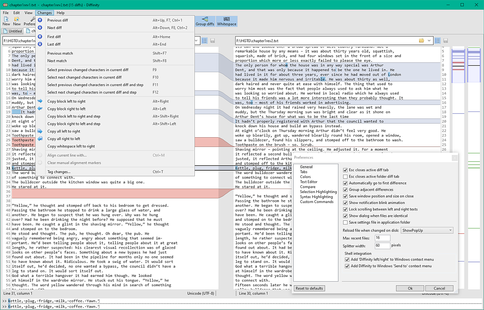Select Colors in the preferences category list
This screenshot has width=484, height=310.
pos(305,177)
